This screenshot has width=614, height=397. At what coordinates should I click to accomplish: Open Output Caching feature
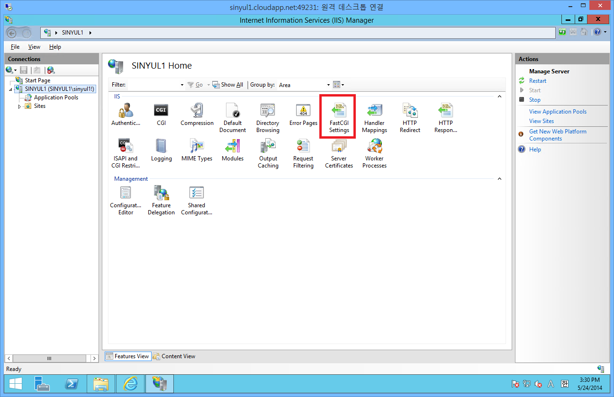[x=268, y=154]
